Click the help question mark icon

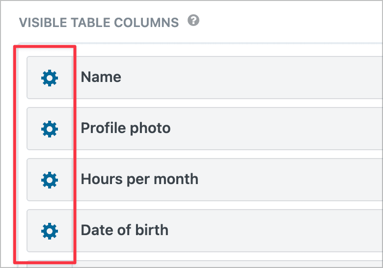point(193,20)
